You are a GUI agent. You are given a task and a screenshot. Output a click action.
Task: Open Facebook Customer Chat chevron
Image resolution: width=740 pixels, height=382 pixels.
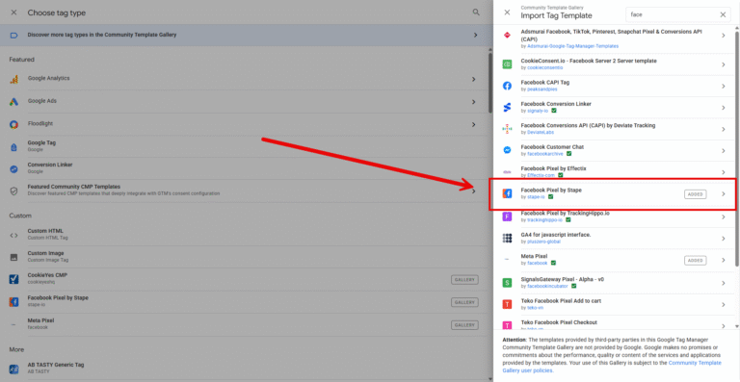coord(723,151)
